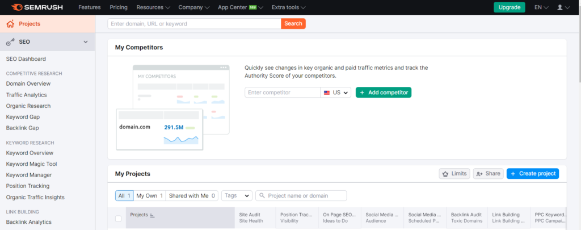Click the US flag country selector
The image size is (581, 230).
coord(336,92)
